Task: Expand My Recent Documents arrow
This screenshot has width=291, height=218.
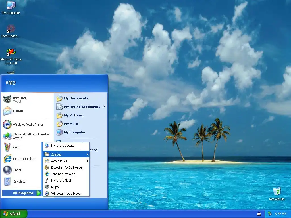Action: point(104,107)
